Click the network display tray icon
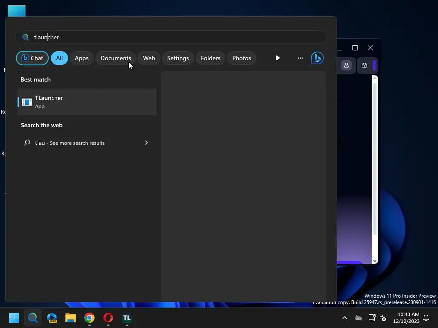 pos(372,318)
